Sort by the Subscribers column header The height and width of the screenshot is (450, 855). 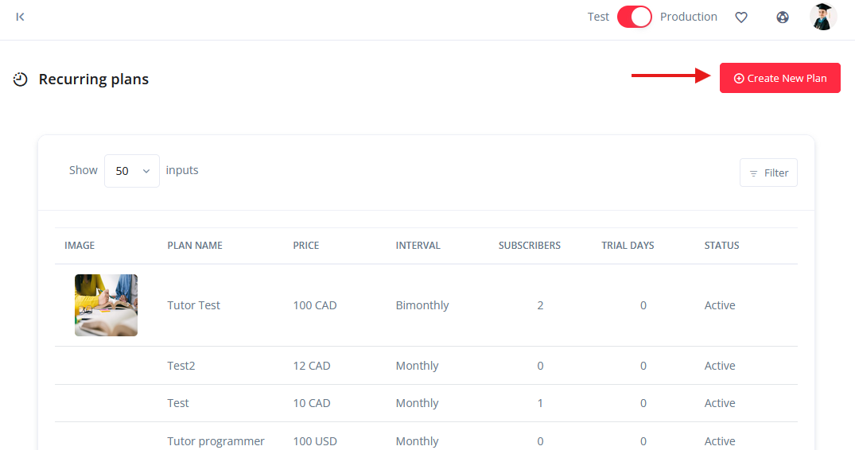click(529, 246)
